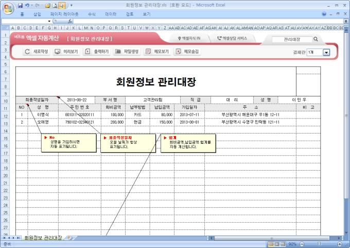Viewport: 350px width, 248px height.
Task: Click the 회원정보 관리대장 sheet tab
Action: (x=43, y=238)
